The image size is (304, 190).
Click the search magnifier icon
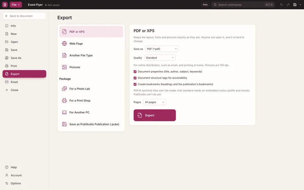[x=215, y=5]
